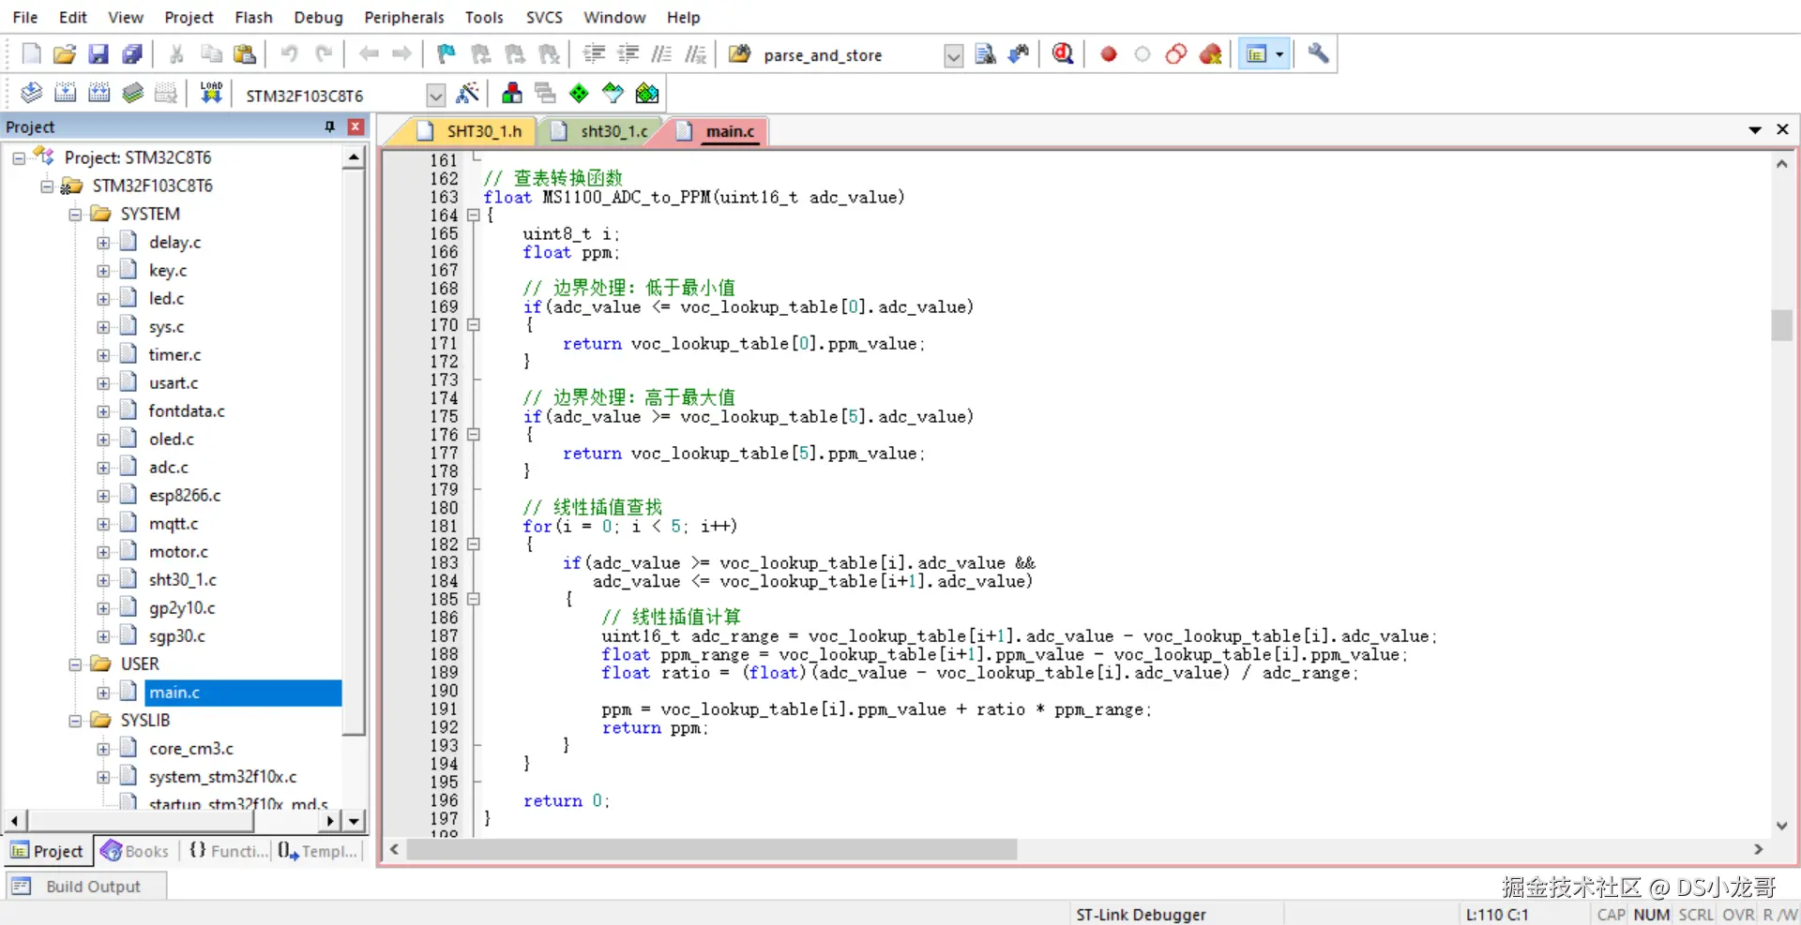Click the Save All files icon
1801x925 pixels.
132,54
